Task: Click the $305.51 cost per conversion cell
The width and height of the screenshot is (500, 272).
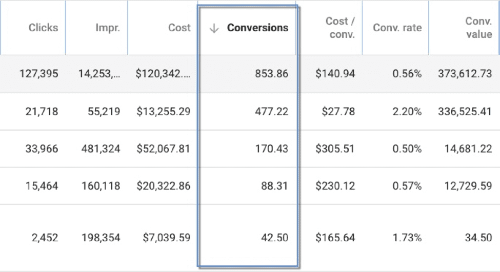Action: pos(335,149)
